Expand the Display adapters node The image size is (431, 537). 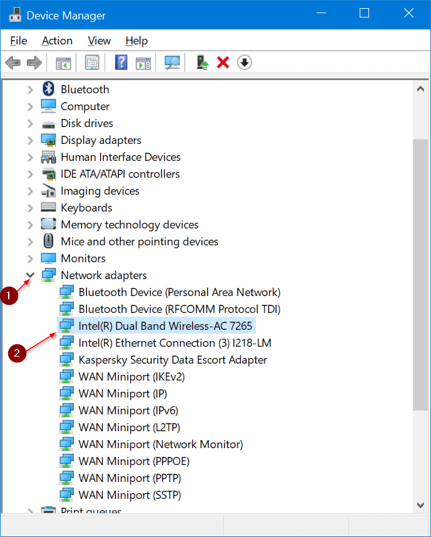click(x=30, y=140)
